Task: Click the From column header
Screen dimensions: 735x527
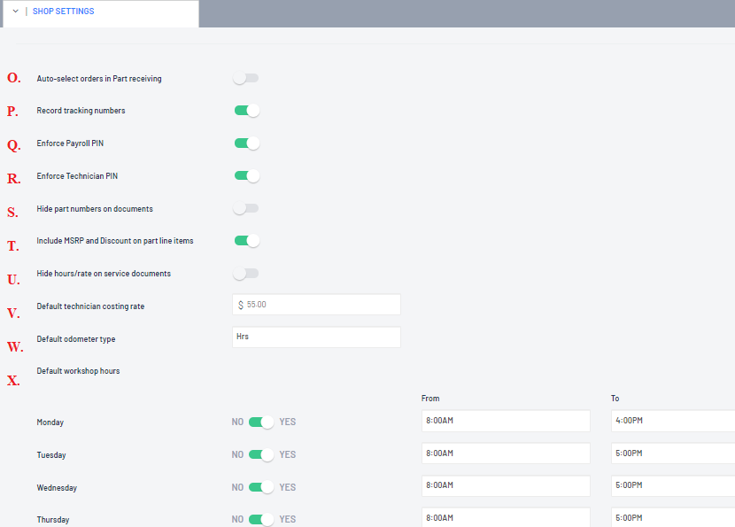Action: [x=430, y=399]
